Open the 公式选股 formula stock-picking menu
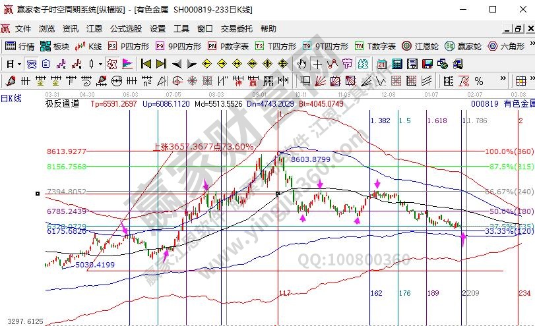This screenshot has height=326, width=535. pyautogui.click(x=125, y=29)
